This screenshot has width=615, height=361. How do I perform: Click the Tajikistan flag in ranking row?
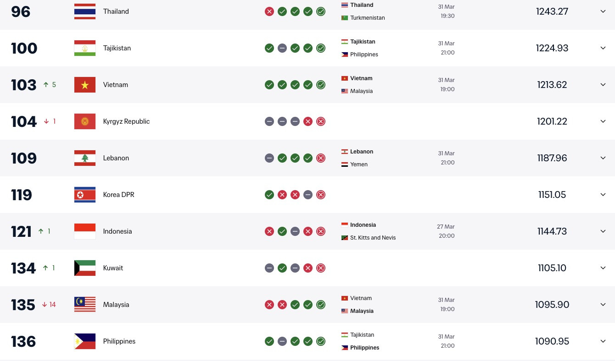85,48
